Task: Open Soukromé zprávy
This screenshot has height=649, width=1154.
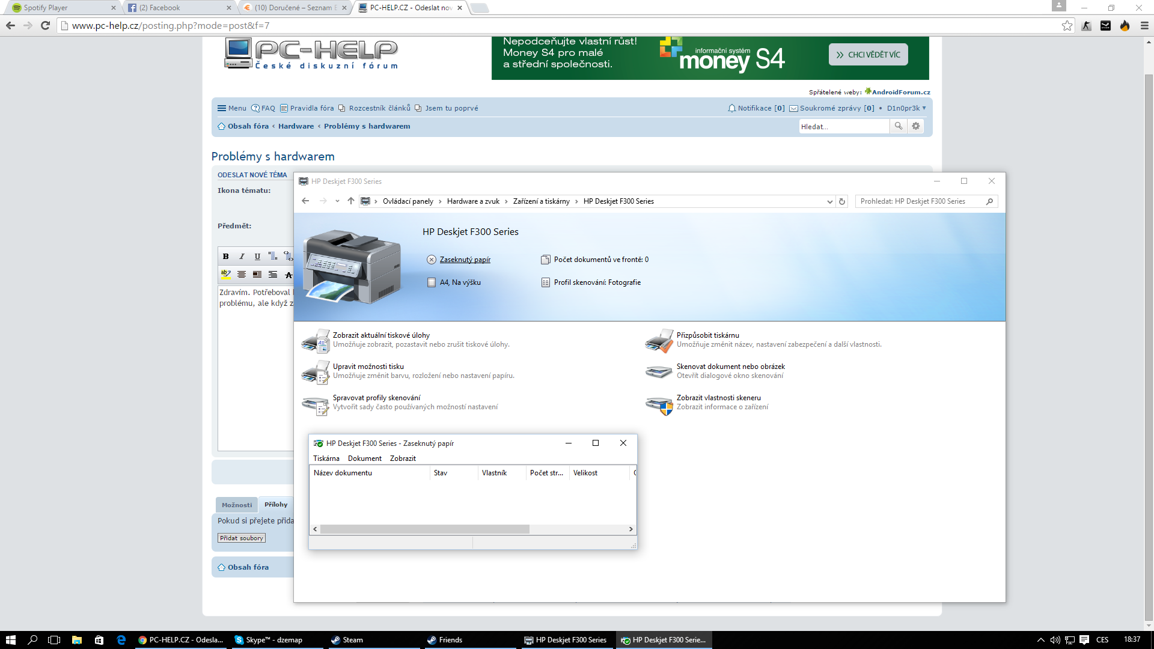Action: pyautogui.click(x=832, y=109)
